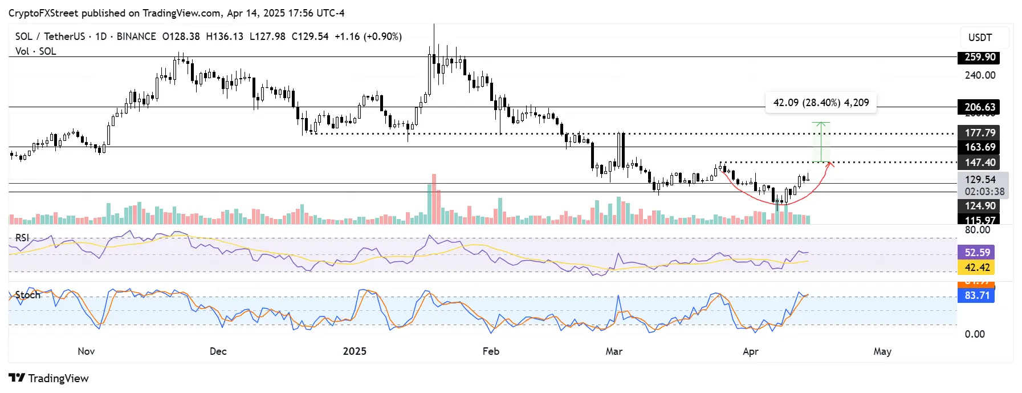The height and width of the screenshot is (393, 1022).
Task: Select the 177.79 dotted line price label
Action: point(979,133)
